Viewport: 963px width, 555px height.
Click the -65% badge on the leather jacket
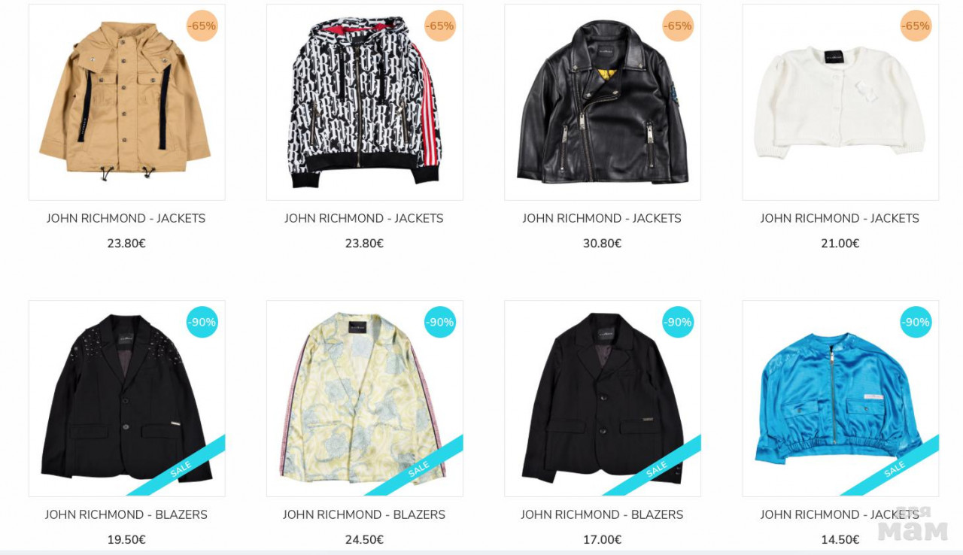click(678, 26)
